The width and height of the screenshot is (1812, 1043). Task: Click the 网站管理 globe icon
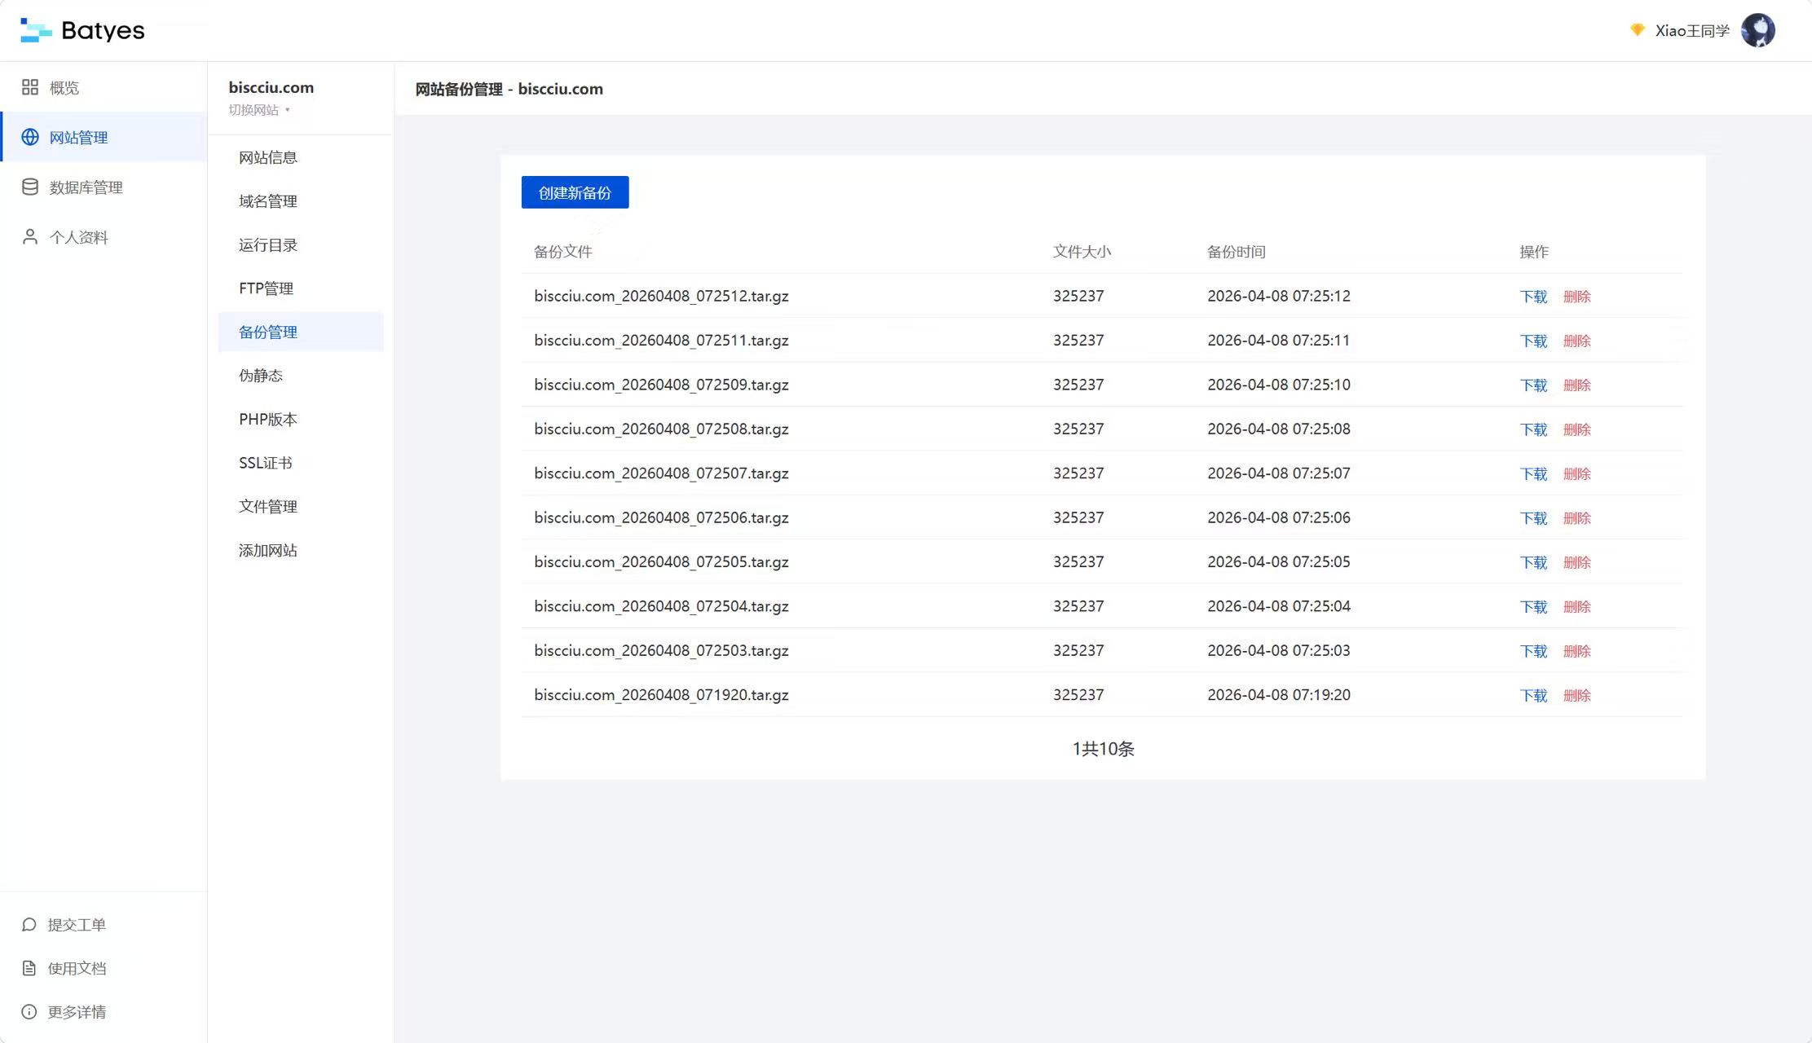[x=30, y=137]
